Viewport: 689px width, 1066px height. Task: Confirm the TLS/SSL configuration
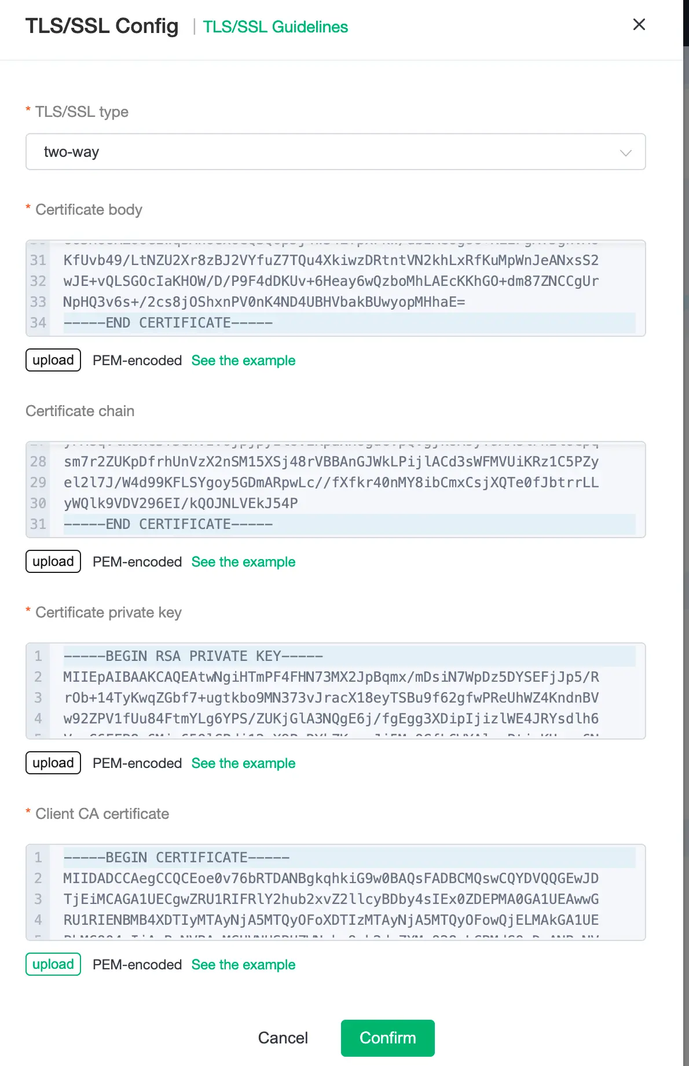387,1038
